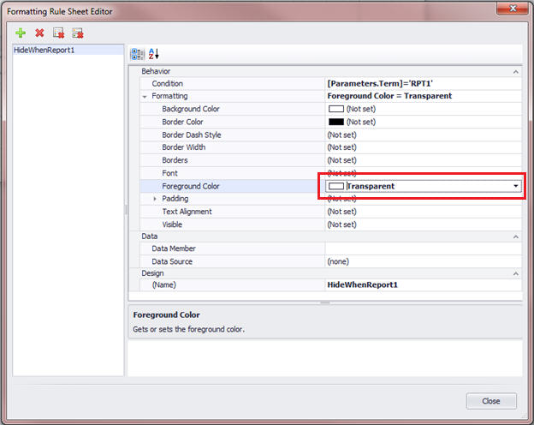Click the green plus add rule icon
The height and width of the screenshot is (425, 534).
(21, 33)
